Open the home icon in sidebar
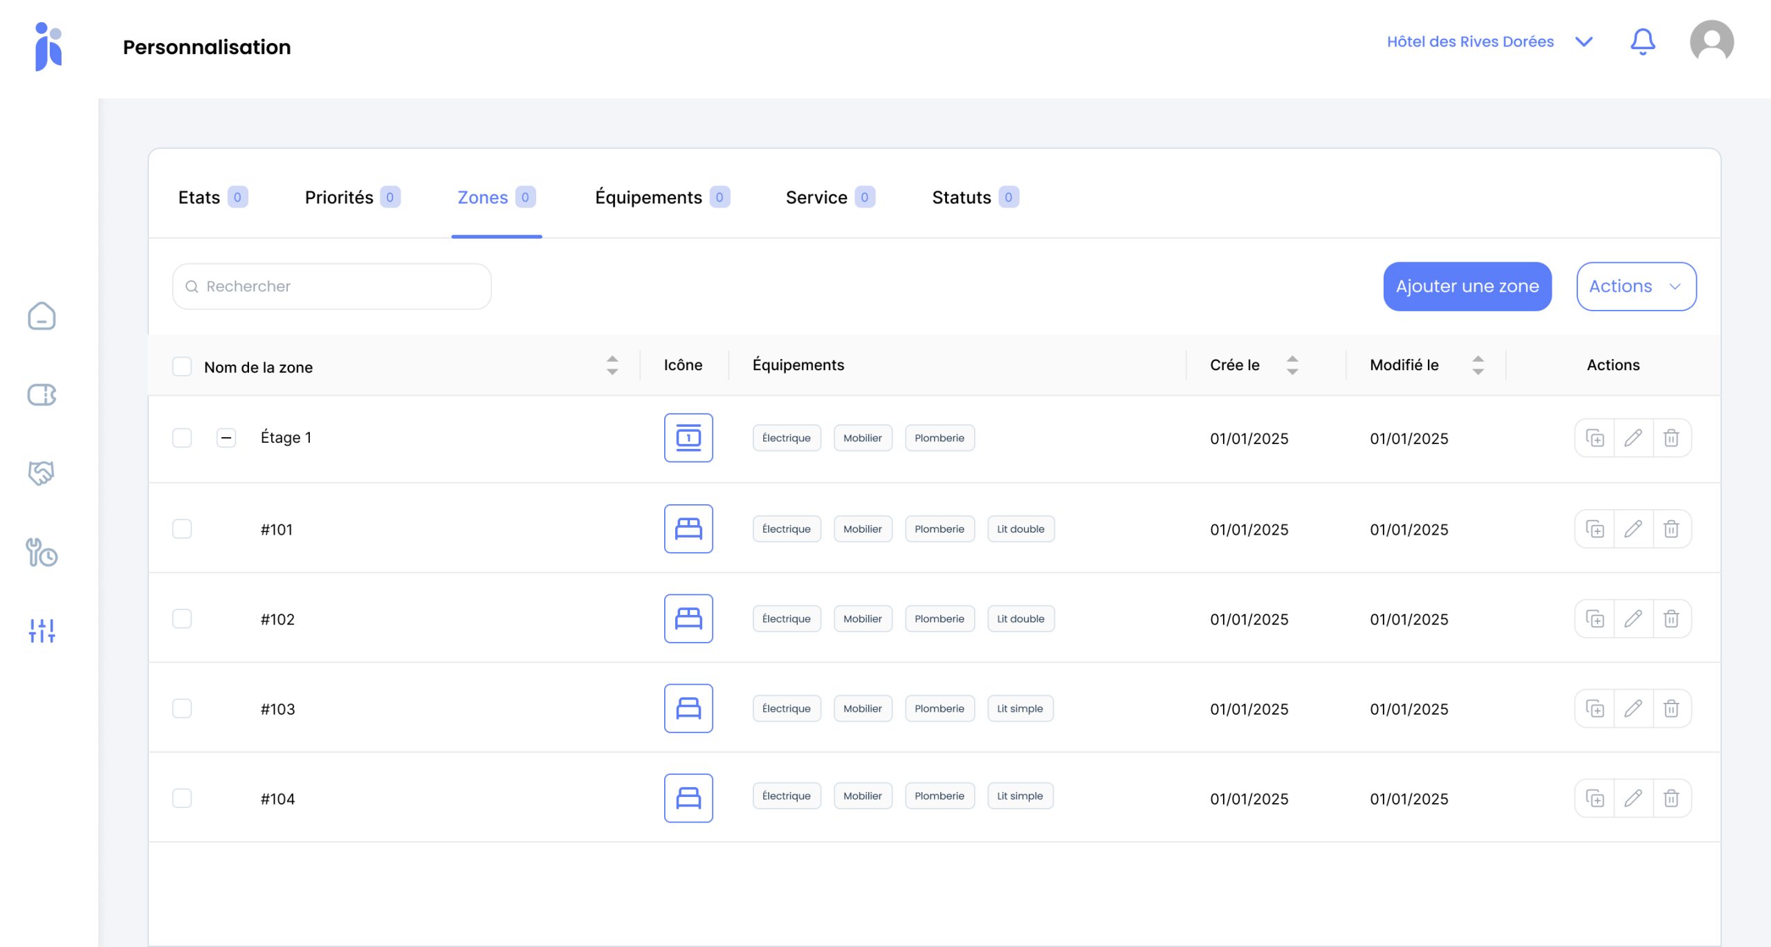Screen dimensions: 1771x947 42,316
